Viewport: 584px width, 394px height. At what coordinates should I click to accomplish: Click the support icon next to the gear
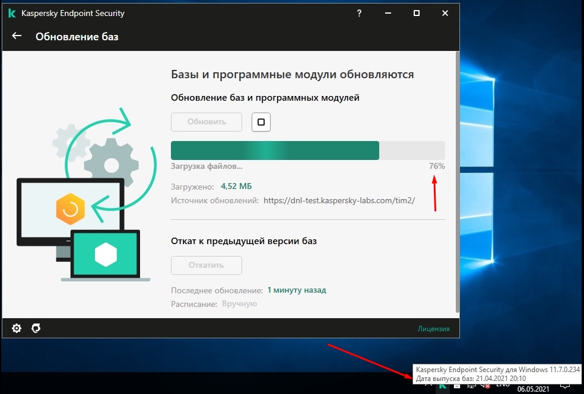click(x=36, y=328)
